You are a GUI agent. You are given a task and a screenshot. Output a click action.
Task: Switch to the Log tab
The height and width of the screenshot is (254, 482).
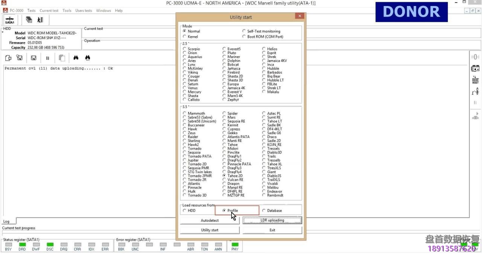click(x=6, y=221)
